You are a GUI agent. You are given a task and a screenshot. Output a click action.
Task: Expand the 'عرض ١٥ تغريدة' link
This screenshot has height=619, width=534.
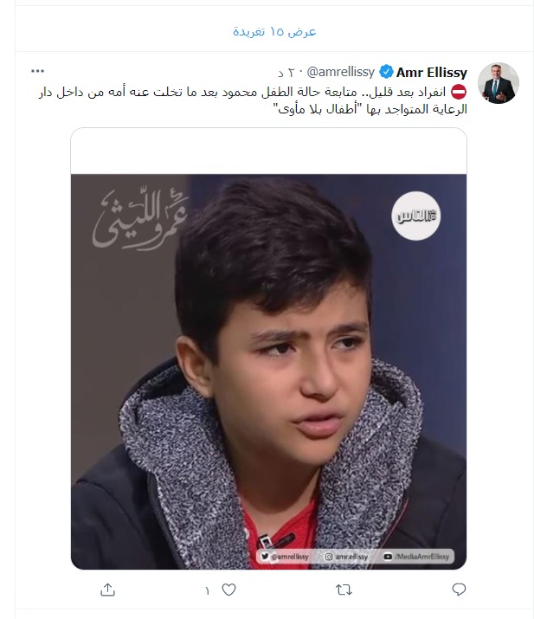pyautogui.click(x=274, y=31)
